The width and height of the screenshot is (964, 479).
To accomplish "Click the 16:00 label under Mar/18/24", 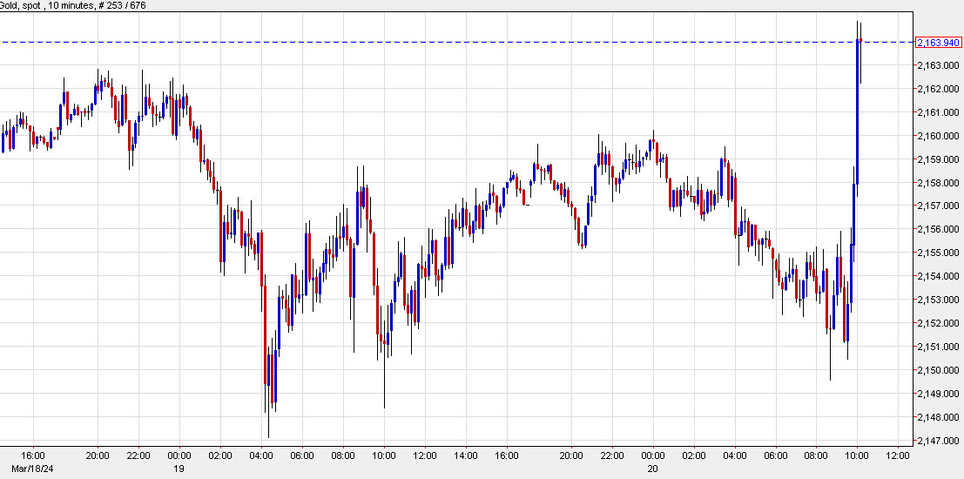I will click(x=32, y=455).
